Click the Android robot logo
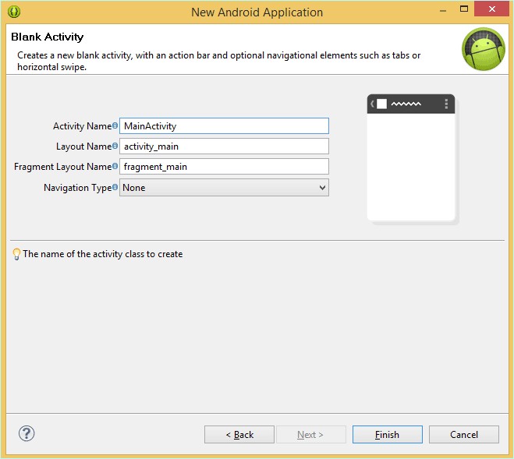The height and width of the screenshot is (459, 514). pos(483,49)
